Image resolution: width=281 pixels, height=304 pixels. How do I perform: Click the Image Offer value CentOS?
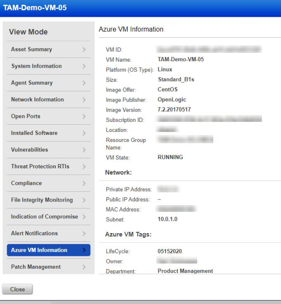coord(168,90)
